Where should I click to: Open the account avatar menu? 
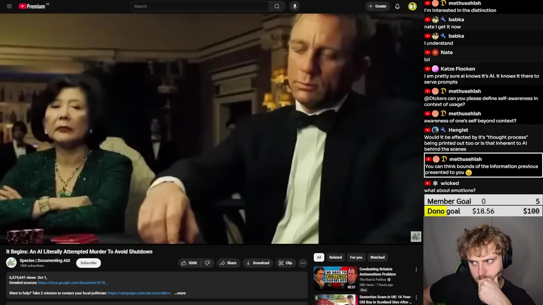(412, 6)
